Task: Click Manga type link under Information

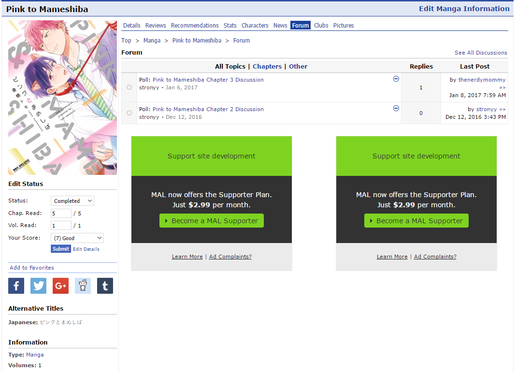Action: click(x=35, y=355)
